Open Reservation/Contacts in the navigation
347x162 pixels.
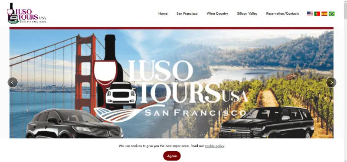pos(282,13)
